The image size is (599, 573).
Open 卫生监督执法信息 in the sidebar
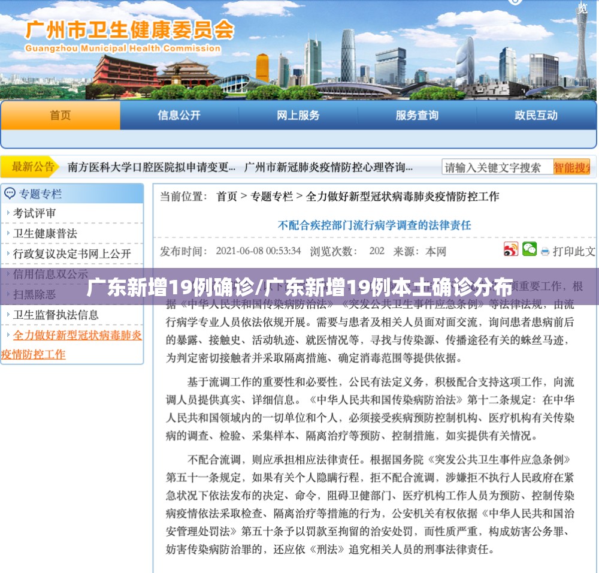56,315
